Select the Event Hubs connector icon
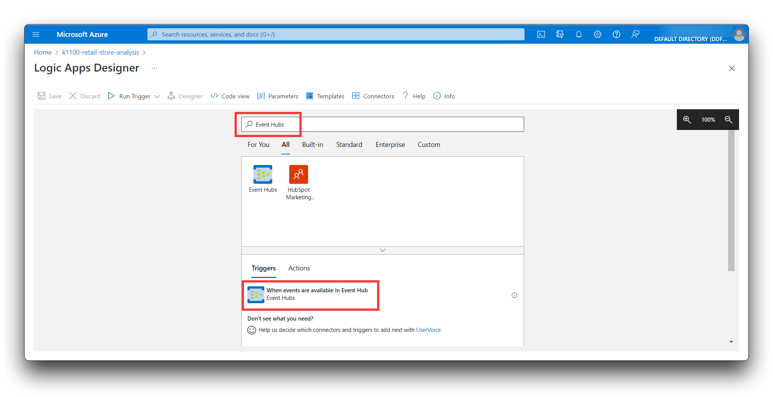This screenshot has height=397, width=773. [x=263, y=174]
